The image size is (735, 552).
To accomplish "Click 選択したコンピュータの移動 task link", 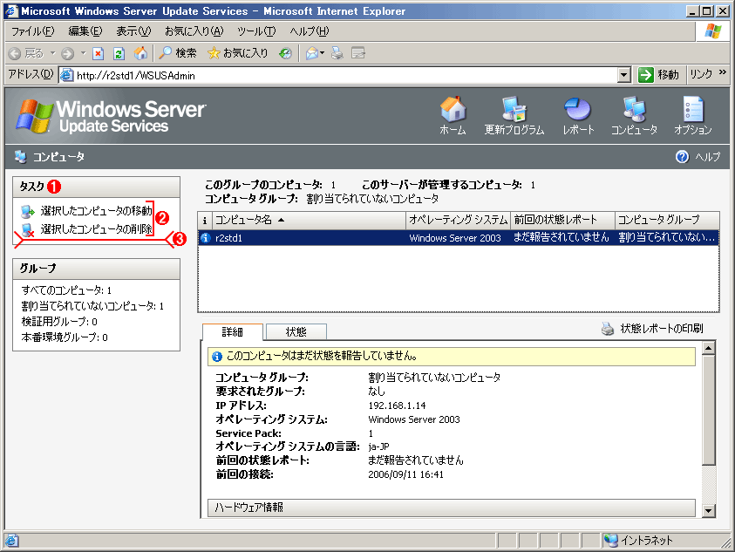I will [97, 211].
